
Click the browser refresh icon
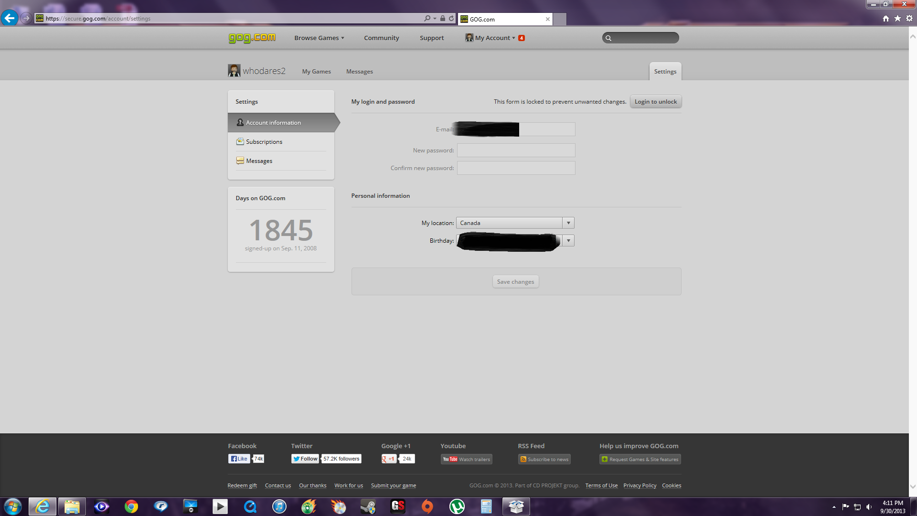[x=451, y=18]
